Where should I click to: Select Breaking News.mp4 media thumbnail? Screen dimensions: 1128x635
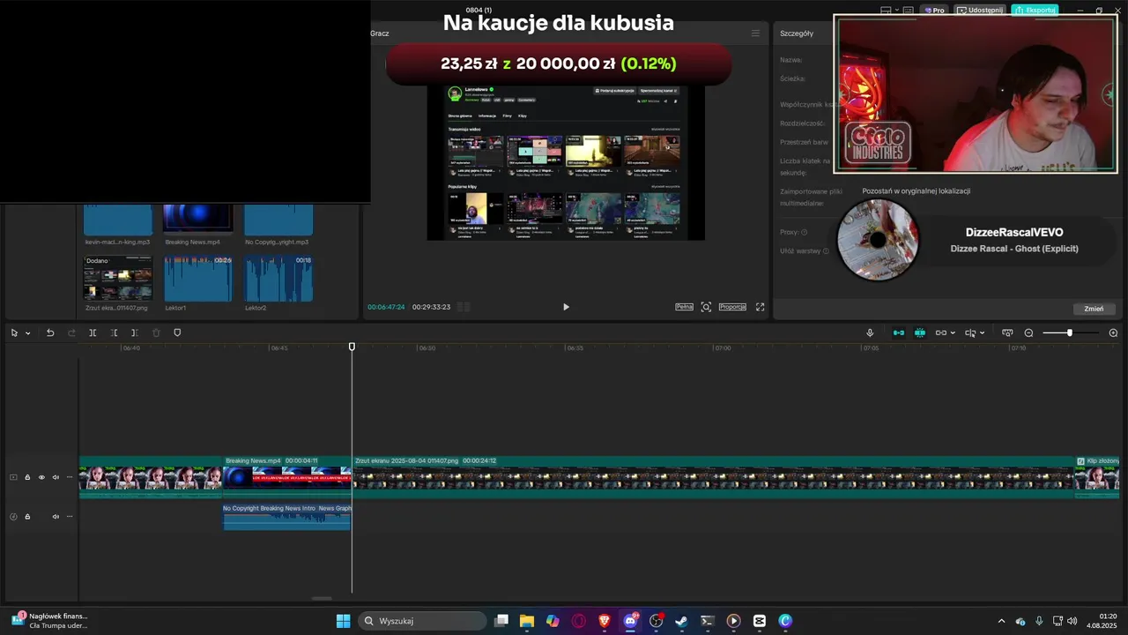tap(198, 219)
